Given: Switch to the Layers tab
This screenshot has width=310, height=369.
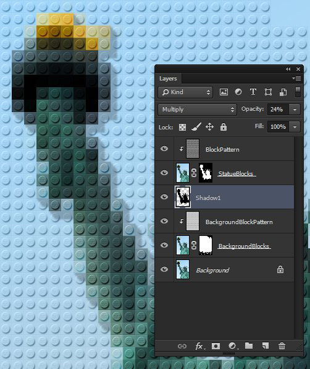Looking at the screenshot, I should coord(168,79).
